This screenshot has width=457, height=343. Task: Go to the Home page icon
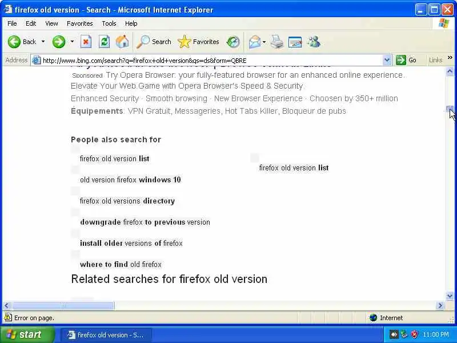(x=122, y=42)
